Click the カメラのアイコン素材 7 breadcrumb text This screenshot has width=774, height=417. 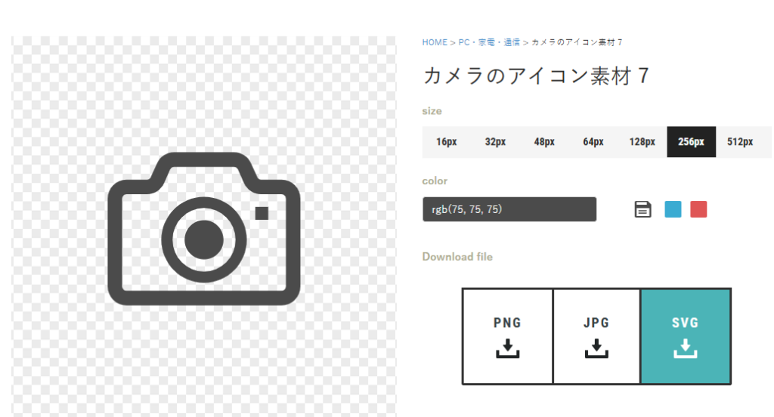(x=577, y=42)
